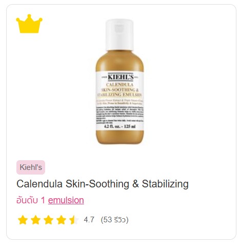The width and height of the screenshot is (240, 249).
Task: Click the first rating star
Action: (x=23, y=220)
